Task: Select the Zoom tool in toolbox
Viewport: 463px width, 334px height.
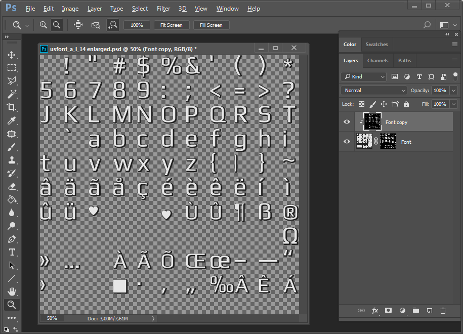Action: pos(12,305)
